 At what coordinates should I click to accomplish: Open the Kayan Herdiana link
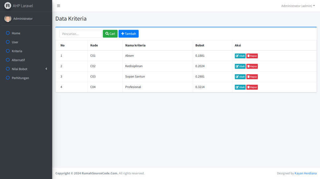(x=305, y=173)
